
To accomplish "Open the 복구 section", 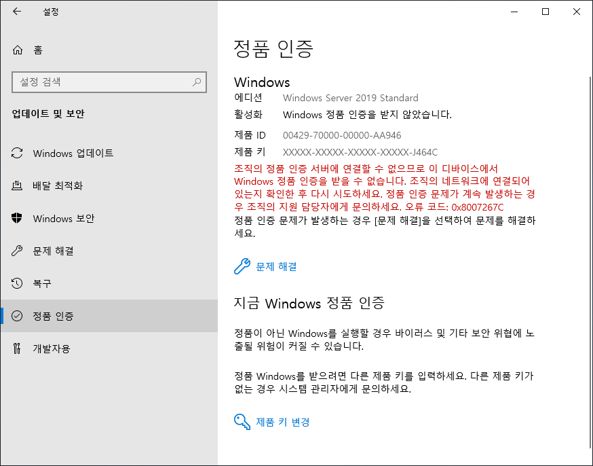I will [x=109, y=283].
